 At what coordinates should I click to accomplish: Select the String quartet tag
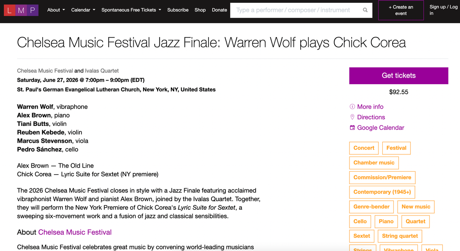(400, 236)
